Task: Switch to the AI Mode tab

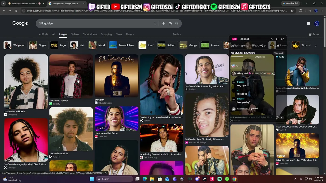Action: (x=44, y=34)
